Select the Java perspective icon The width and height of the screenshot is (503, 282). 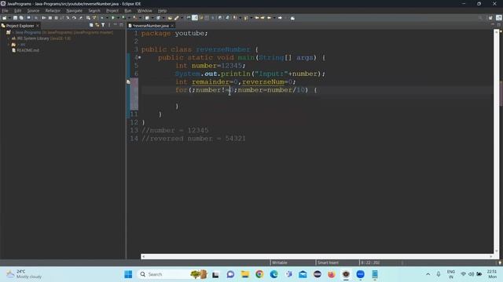[x=499, y=18]
